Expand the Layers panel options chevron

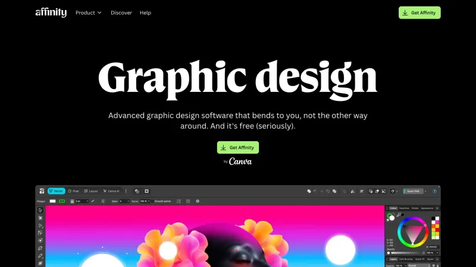pos(437,259)
